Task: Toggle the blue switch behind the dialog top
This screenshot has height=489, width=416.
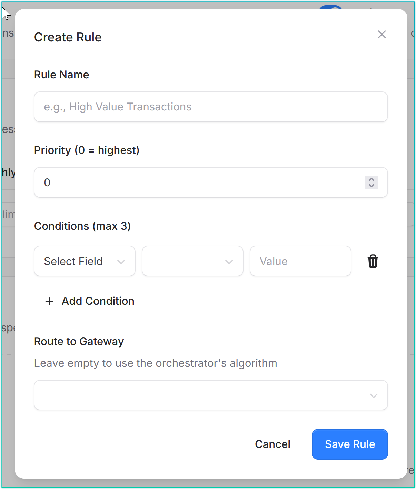Action: coord(330,7)
